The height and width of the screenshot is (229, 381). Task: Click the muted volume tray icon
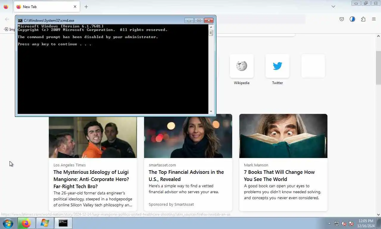[x=344, y=223]
